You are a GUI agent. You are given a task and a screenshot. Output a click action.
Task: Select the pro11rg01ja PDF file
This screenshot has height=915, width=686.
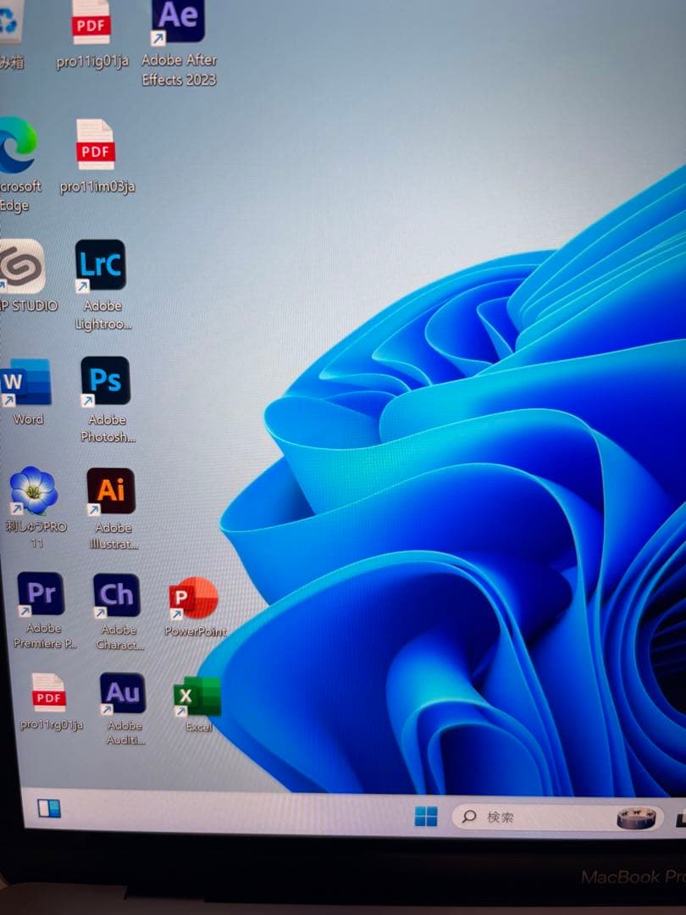click(x=49, y=693)
